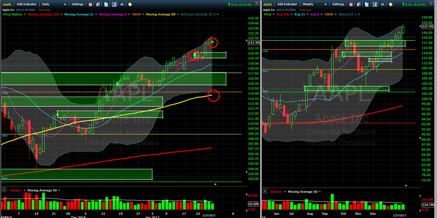437x218 pixels.
Task: Expand Moving Average 50 menu on Weekly volume pane
Action: pyautogui.click(x=320, y=192)
